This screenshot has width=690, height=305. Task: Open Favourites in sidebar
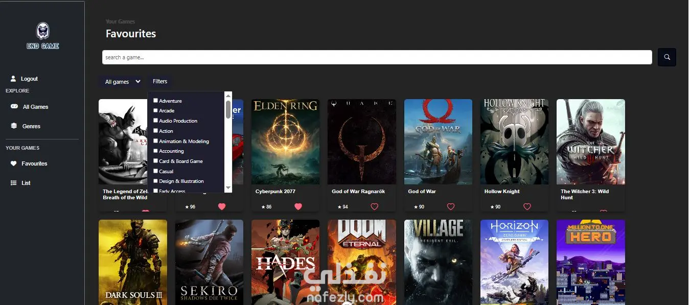[x=34, y=163]
